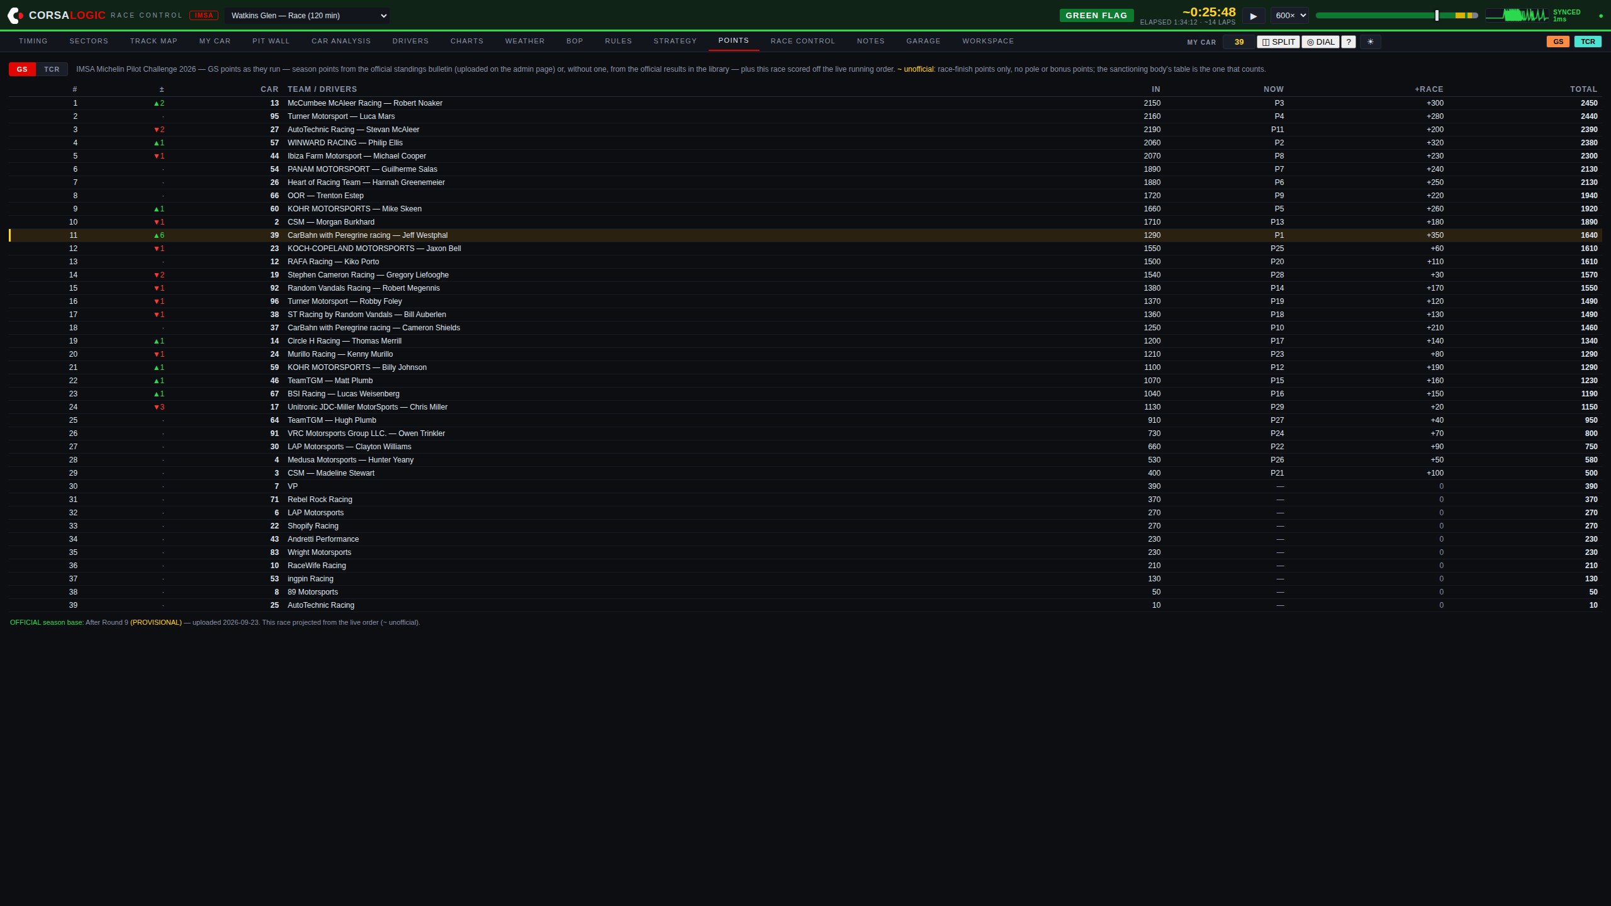Open the Drivers tab
The image size is (1611, 906).
[x=410, y=41]
